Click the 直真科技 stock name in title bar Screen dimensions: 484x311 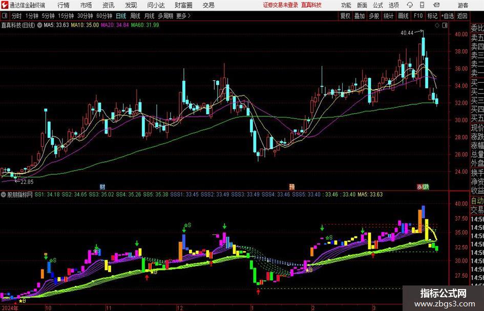[311, 5]
